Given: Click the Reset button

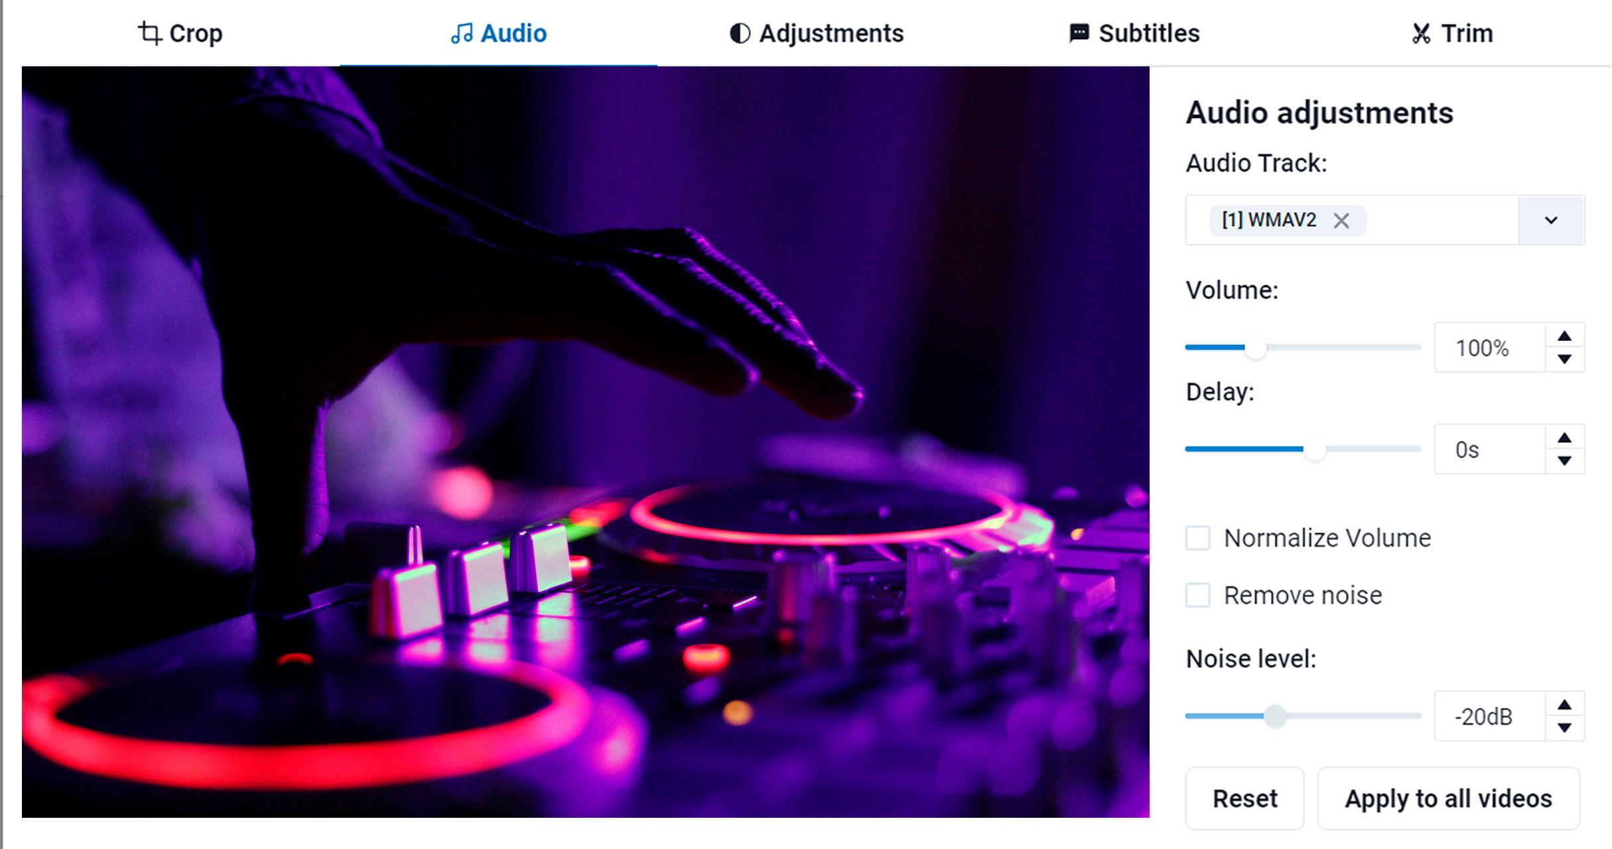Looking at the screenshot, I should 1243,797.
